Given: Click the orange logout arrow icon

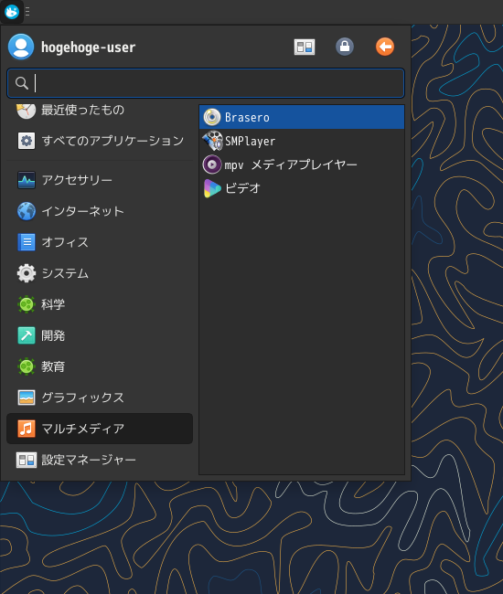Looking at the screenshot, I should (x=385, y=47).
